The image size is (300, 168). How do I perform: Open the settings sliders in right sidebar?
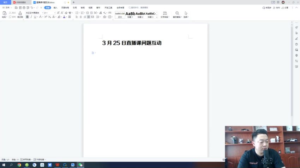(296, 61)
